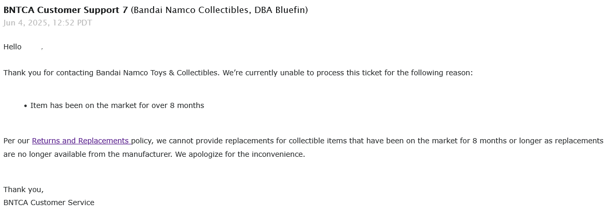
Task: Select the Jun 4, 2025 timestamp
Action: (x=48, y=23)
